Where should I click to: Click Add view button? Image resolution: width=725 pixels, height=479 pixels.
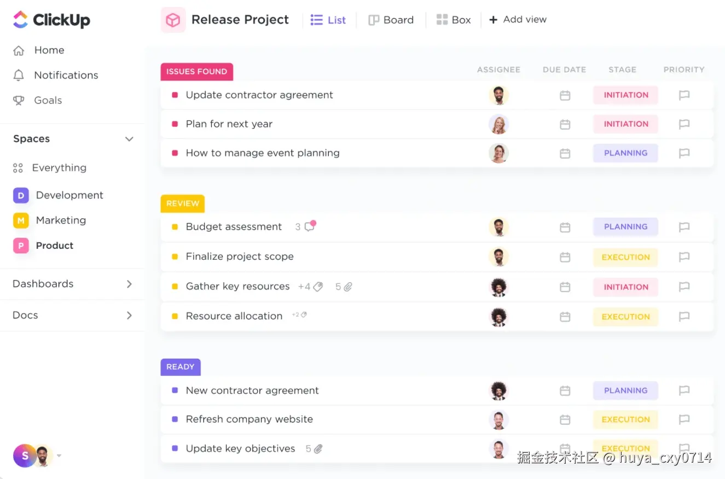coord(518,20)
